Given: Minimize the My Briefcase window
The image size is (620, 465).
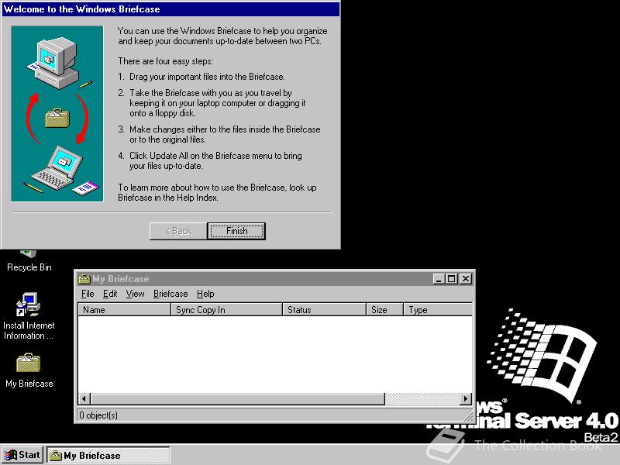Looking at the screenshot, I should click(439, 279).
